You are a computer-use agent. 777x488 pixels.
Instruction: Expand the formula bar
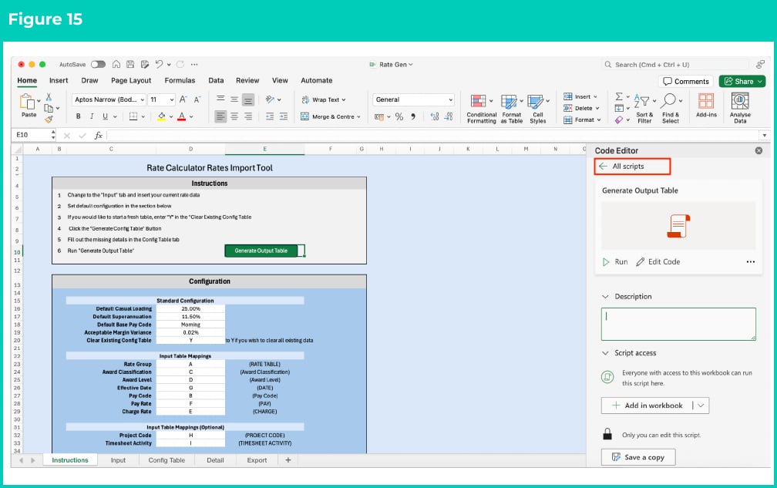click(765, 135)
